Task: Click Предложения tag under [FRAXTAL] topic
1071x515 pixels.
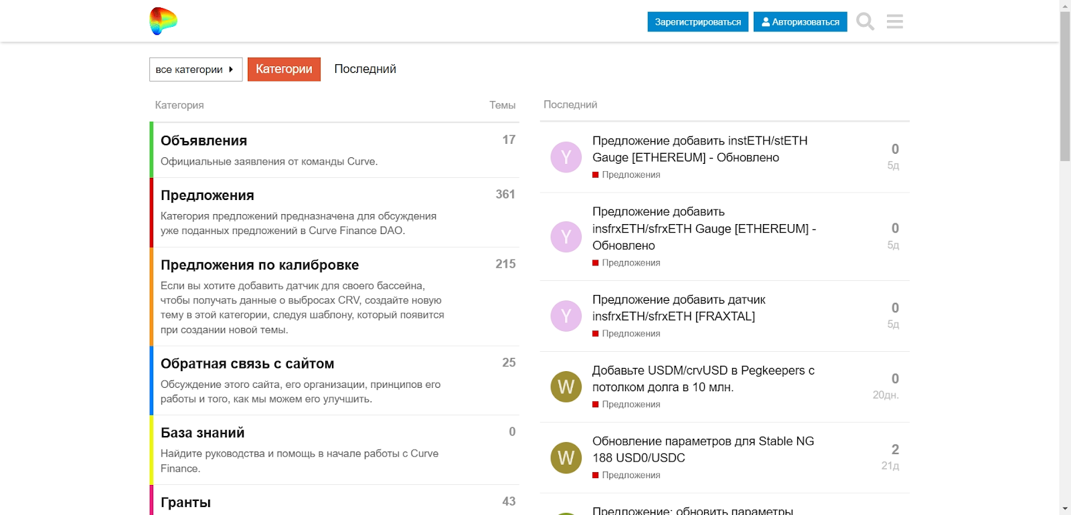Action: pos(627,333)
